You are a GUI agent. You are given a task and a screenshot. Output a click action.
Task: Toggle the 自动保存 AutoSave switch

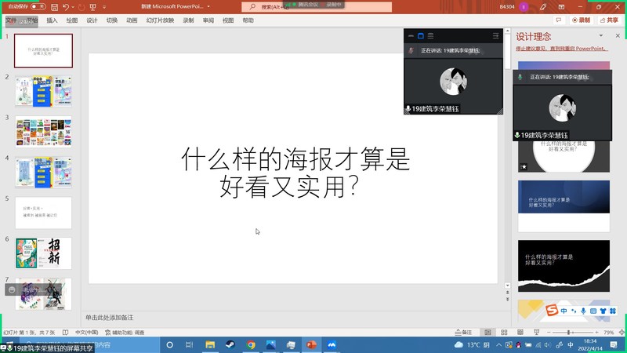pyautogui.click(x=37, y=6)
